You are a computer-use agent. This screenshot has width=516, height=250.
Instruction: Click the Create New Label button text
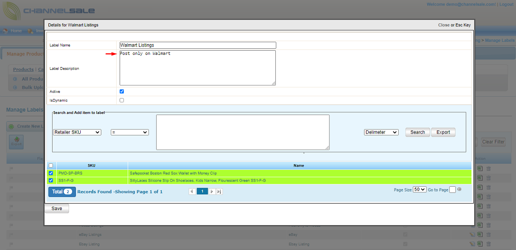30,126
